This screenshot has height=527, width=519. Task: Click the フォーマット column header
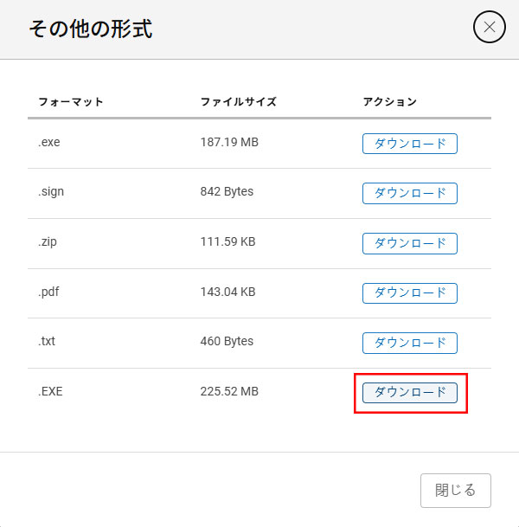71,101
